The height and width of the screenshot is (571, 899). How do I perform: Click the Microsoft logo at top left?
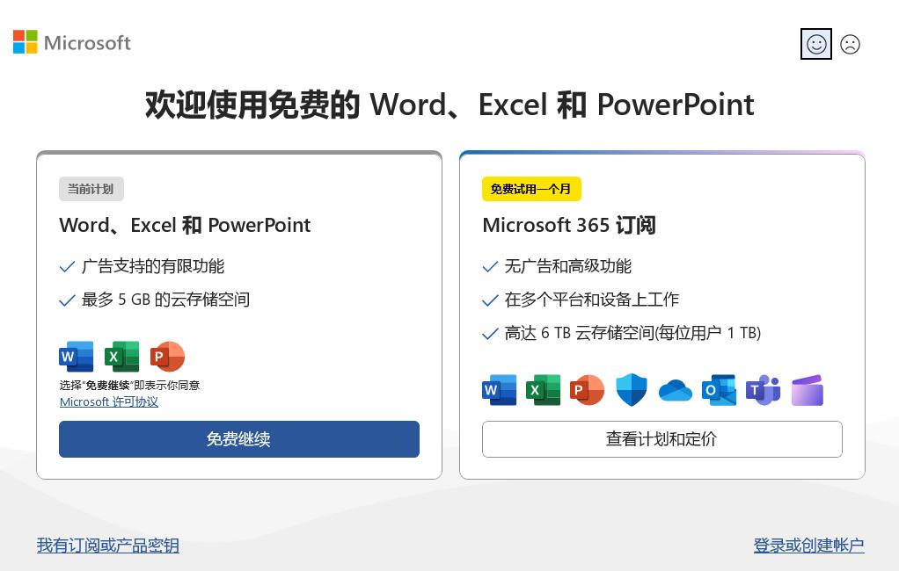72,42
